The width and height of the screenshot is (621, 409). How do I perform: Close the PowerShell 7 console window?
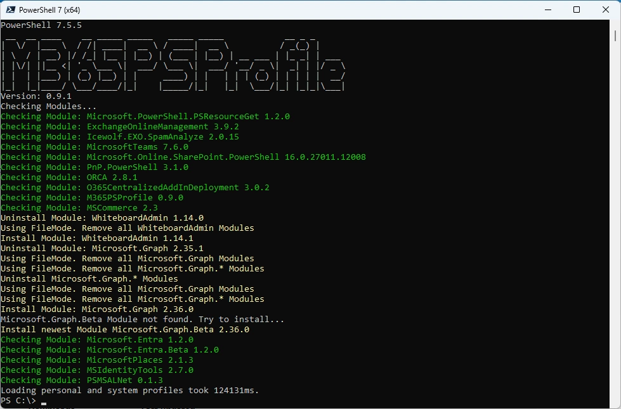coord(606,10)
